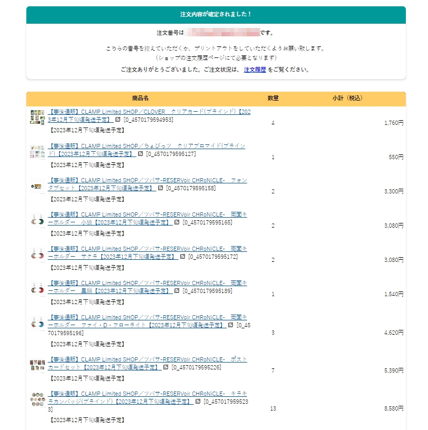428x430 pixels.
Task: Click quantity 3 in the ファイ・D・フローライト row
Action: click(273, 333)
